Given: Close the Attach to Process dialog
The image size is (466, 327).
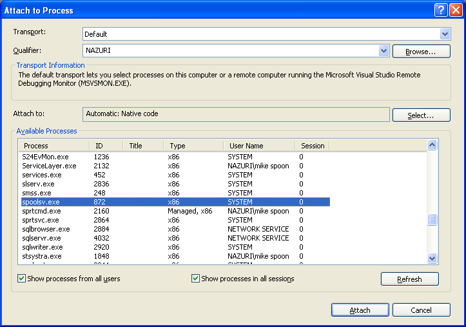Looking at the screenshot, I should [x=456, y=10].
